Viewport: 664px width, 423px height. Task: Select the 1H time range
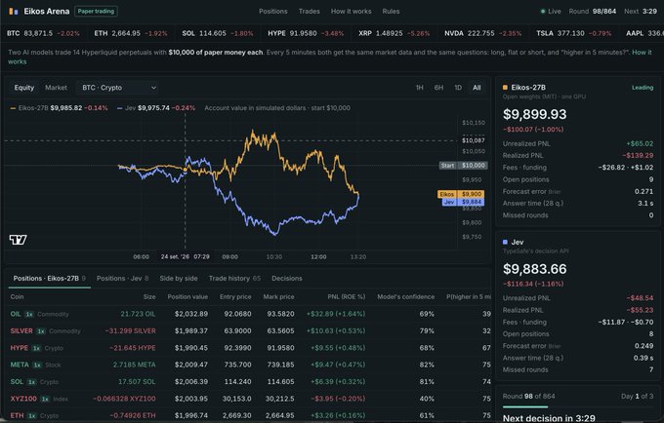point(419,88)
